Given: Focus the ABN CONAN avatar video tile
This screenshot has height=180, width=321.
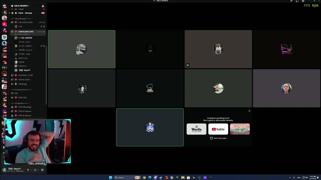Looking at the screenshot, I should click(x=150, y=88).
